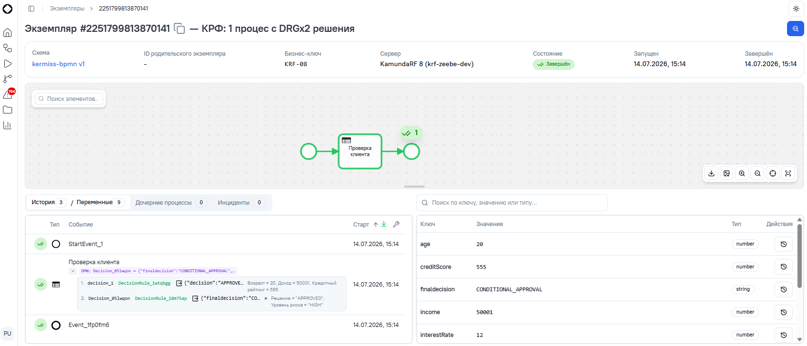
Task: Open the incidents sidebar icon with the 794 badge
Action: click(x=8, y=94)
